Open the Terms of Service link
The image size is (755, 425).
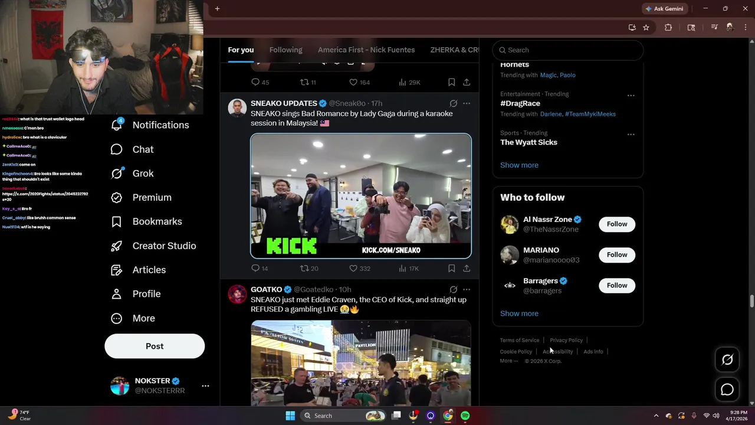click(x=520, y=340)
